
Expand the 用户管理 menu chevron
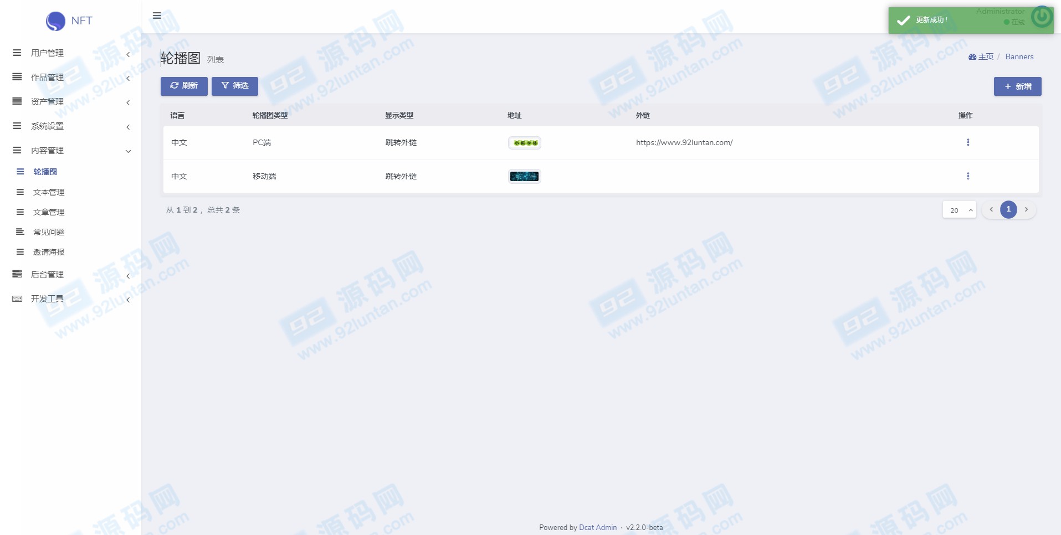point(128,54)
